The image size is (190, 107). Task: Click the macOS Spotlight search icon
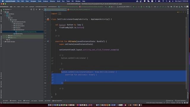click(x=167, y=1)
